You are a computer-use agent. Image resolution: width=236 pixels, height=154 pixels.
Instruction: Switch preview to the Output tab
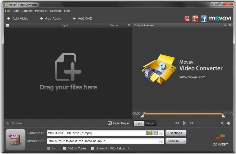[x=150, y=123]
